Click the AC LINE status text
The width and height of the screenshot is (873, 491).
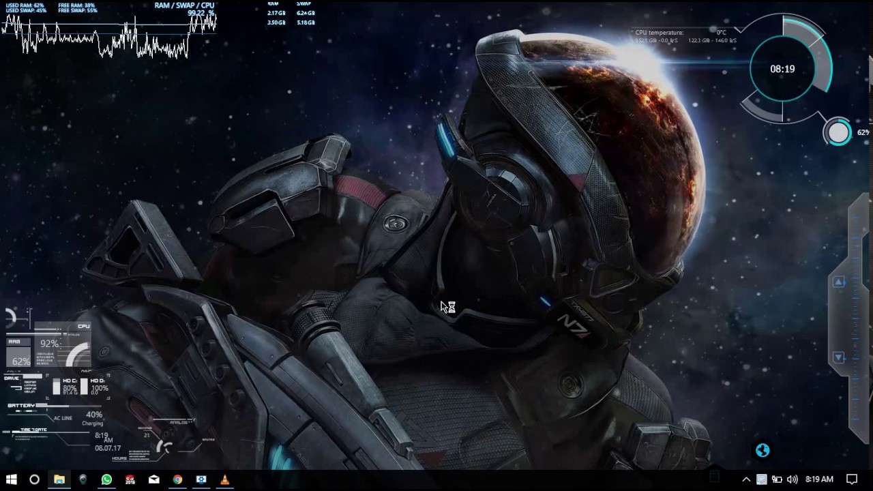click(63, 418)
